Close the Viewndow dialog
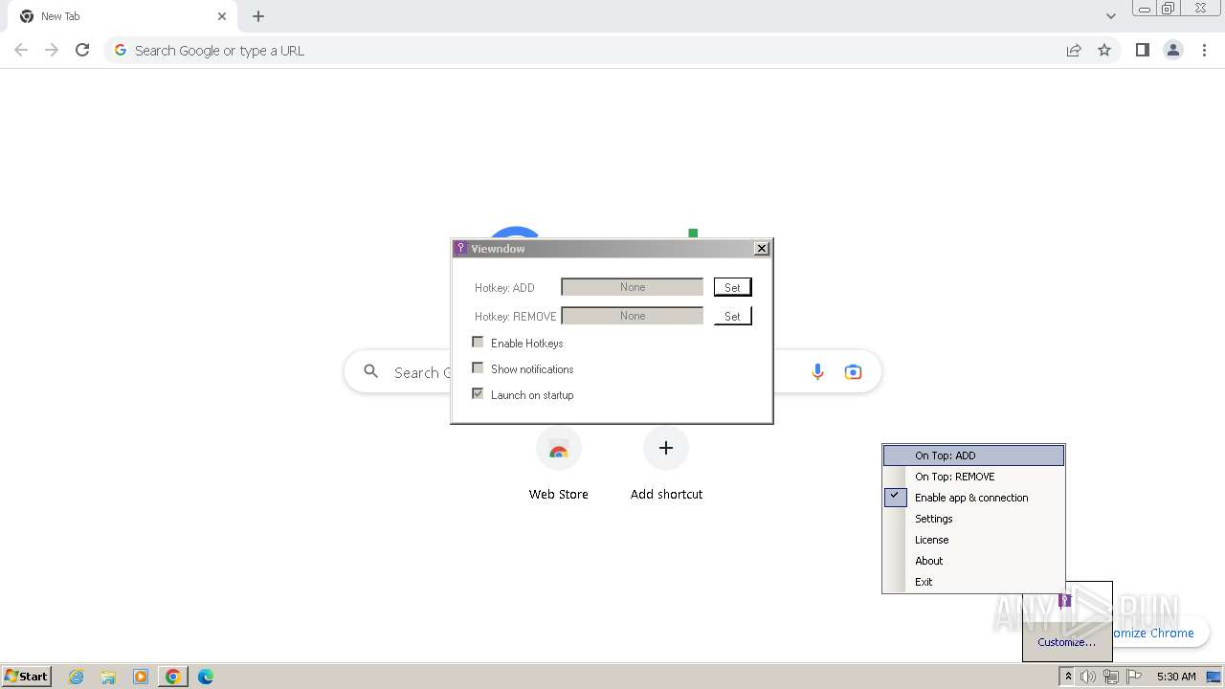The width and height of the screenshot is (1225, 689). coord(762,249)
